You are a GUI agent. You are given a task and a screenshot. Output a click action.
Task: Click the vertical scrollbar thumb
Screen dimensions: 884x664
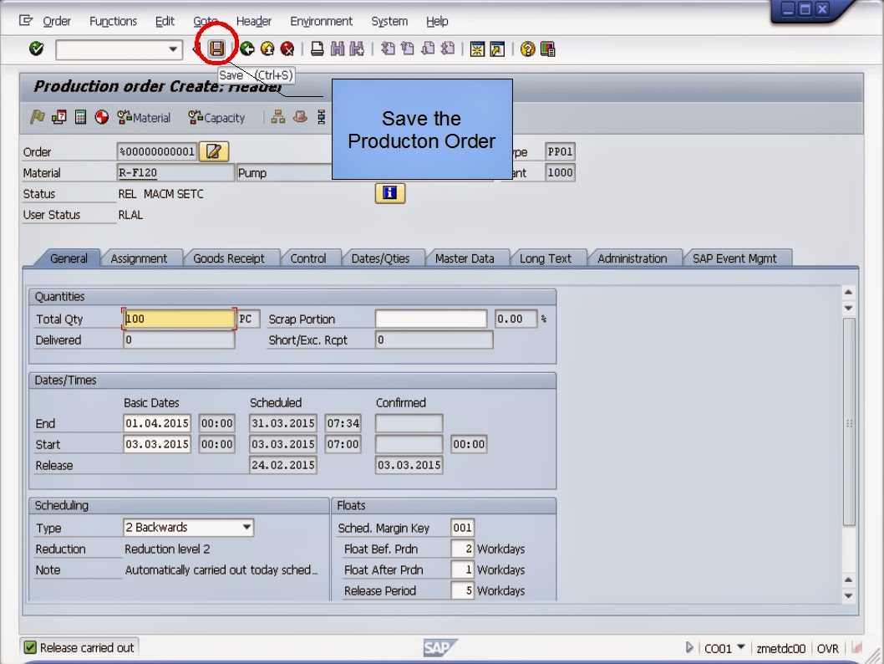(849, 422)
